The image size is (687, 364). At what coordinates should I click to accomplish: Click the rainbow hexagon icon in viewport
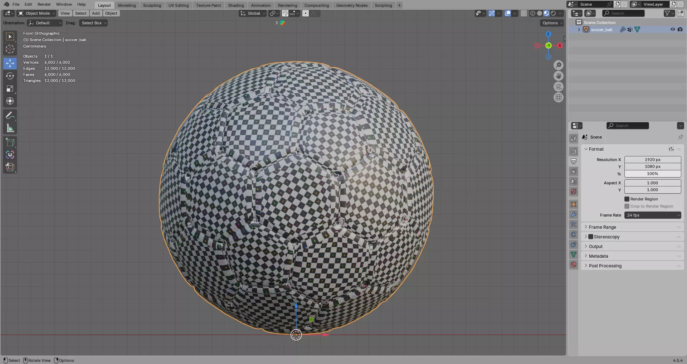click(282, 23)
